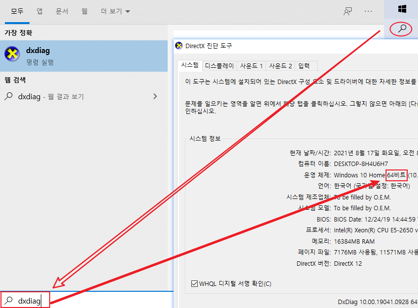Select the 문서 search filter
This screenshot has height=308, width=418.
tap(62, 11)
